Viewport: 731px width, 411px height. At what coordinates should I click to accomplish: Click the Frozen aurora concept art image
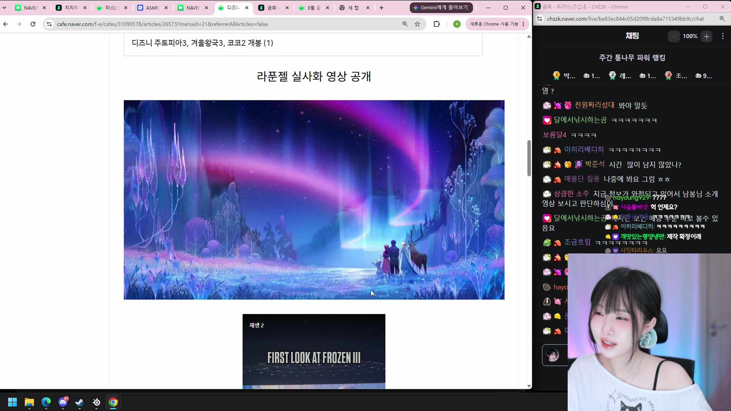tap(314, 200)
